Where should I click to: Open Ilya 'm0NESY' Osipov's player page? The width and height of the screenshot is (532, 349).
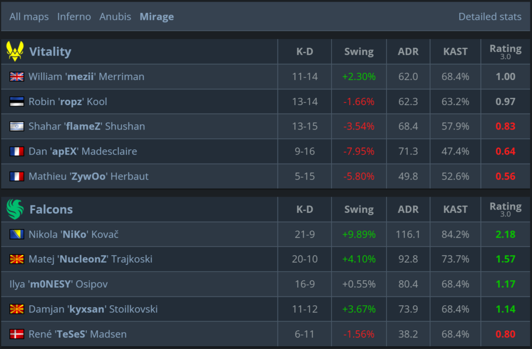click(59, 284)
